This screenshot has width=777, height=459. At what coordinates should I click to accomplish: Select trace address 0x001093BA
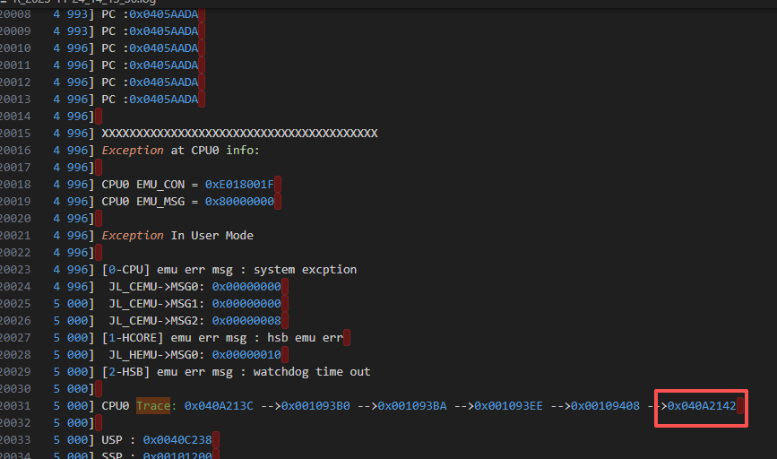pos(412,406)
